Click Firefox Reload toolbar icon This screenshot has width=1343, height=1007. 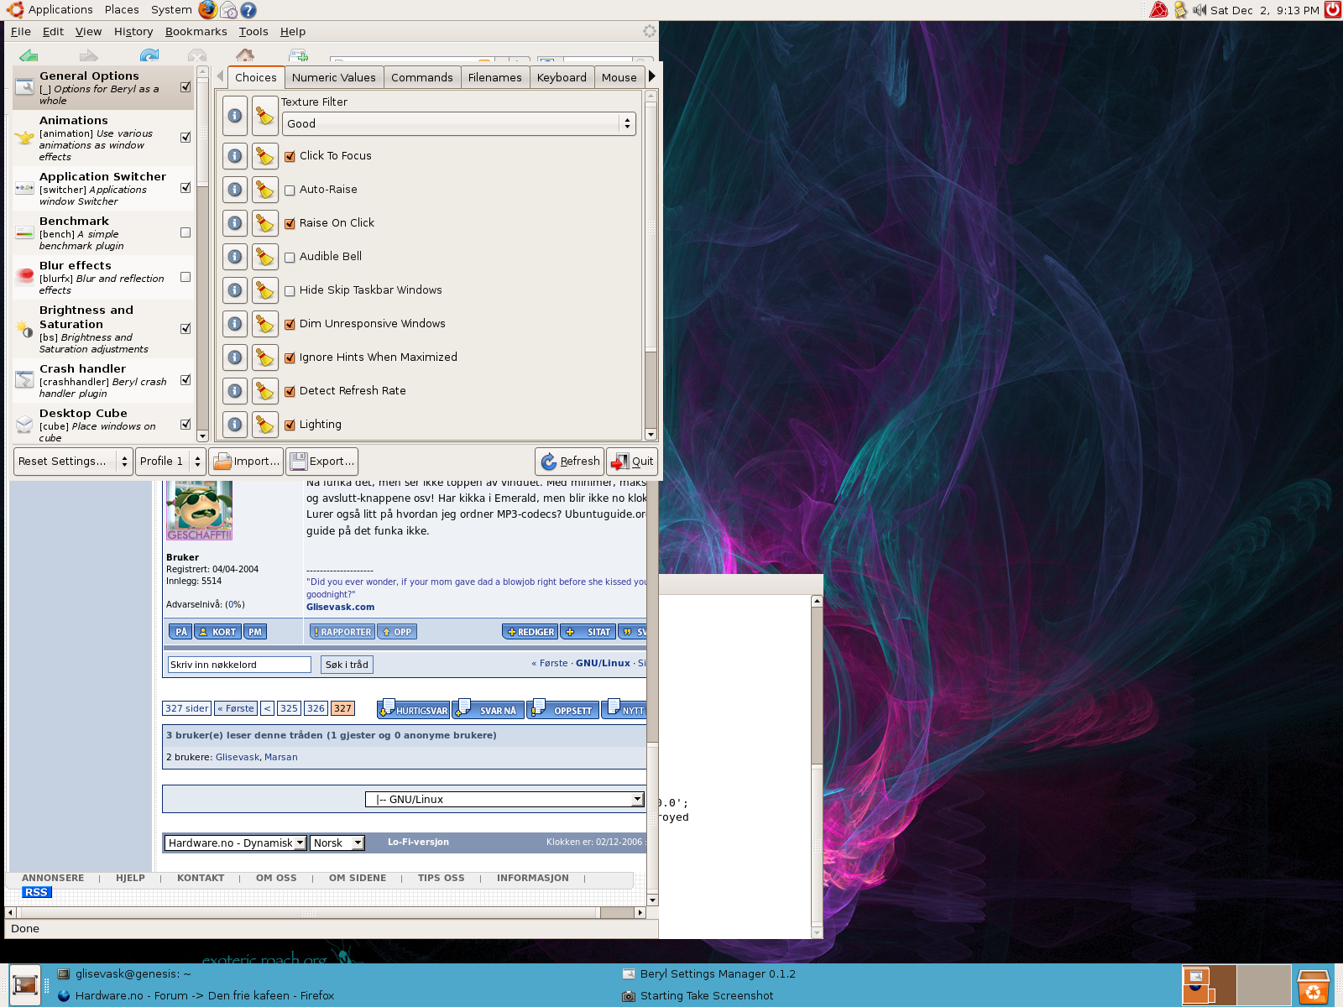point(149,55)
